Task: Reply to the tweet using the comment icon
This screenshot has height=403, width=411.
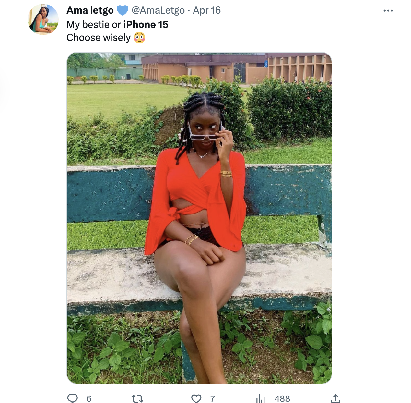Action: click(73, 397)
